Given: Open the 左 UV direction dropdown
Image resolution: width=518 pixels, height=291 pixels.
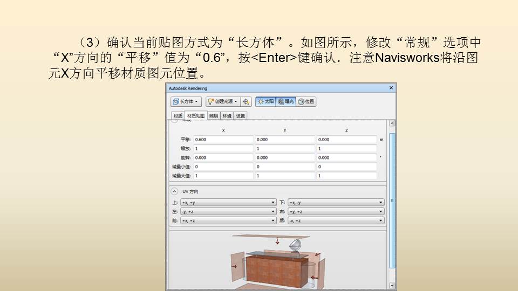Looking at the screenshot, I should (228, 211).
